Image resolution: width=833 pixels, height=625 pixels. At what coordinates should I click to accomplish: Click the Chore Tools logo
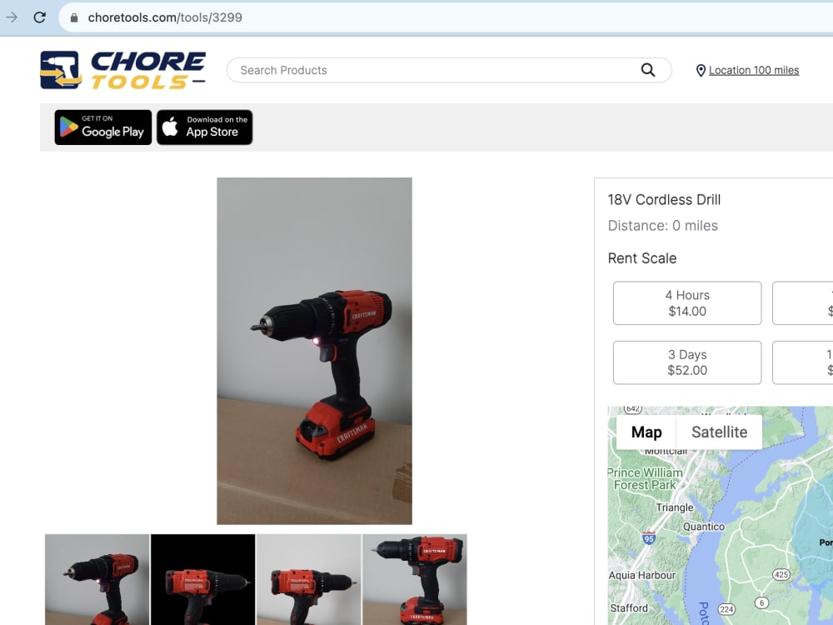[x=122, y=70]
